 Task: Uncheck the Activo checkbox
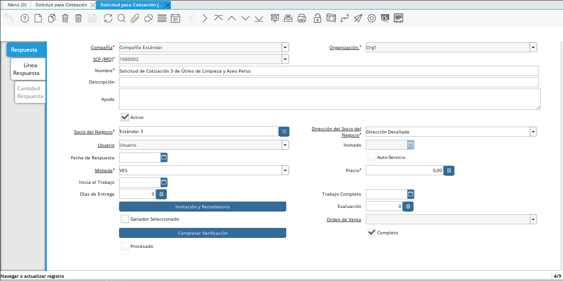125,117
